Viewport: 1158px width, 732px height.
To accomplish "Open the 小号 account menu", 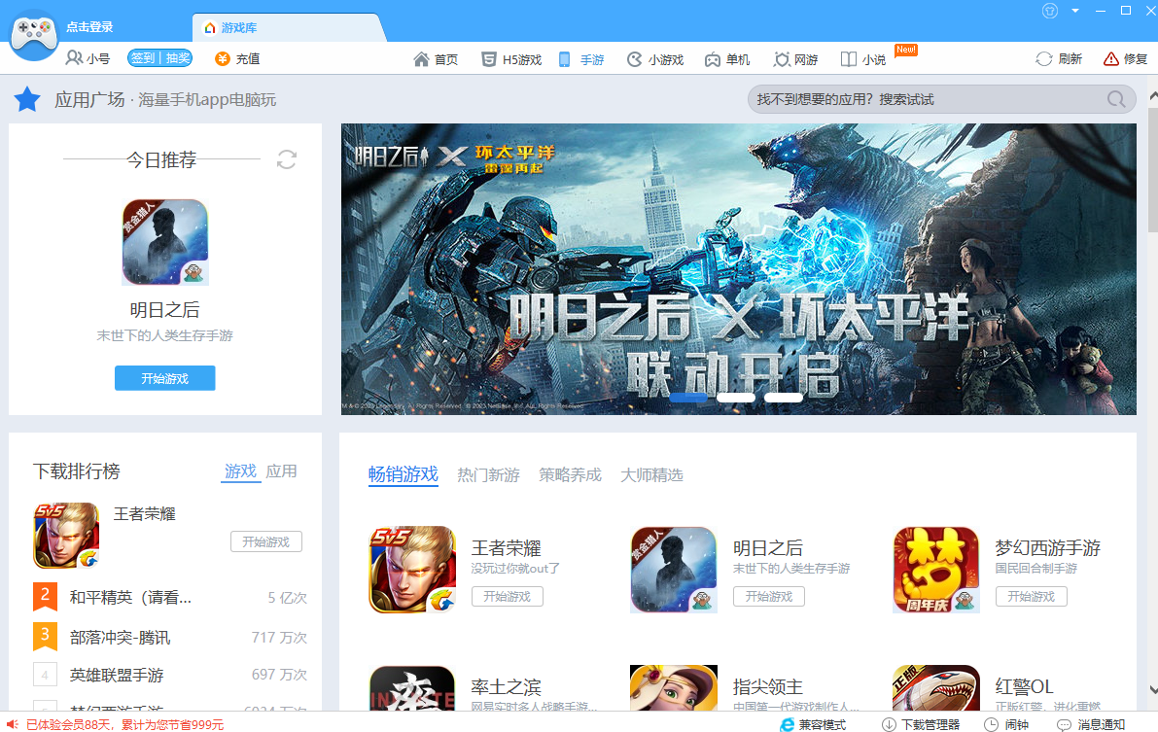I will (88, 58).
